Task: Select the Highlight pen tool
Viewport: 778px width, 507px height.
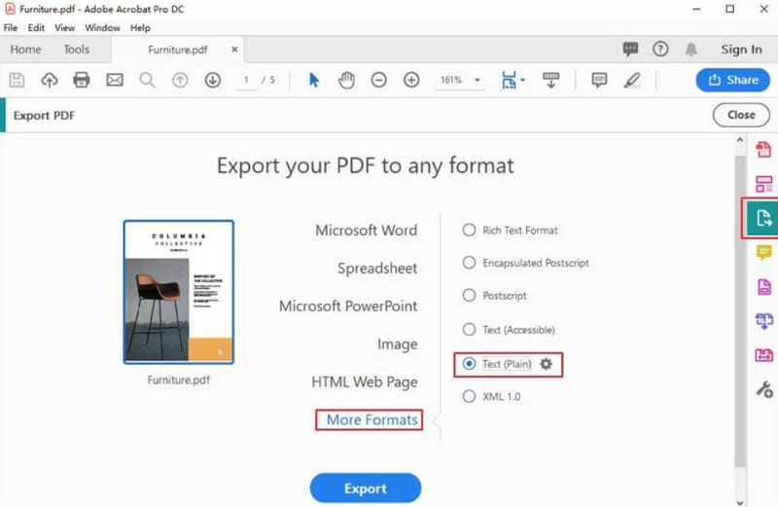Action: pyautogui.click(x=632, y=80)
